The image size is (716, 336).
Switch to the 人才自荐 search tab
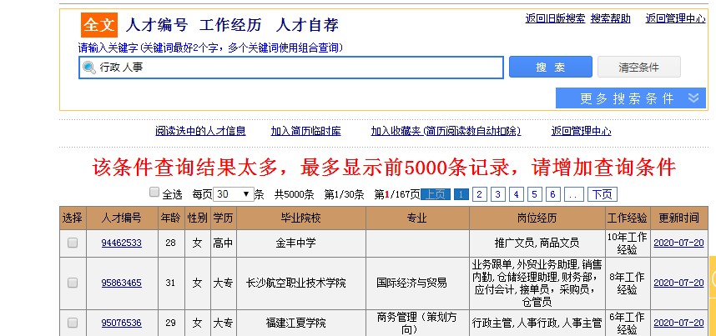click(307, 25)
